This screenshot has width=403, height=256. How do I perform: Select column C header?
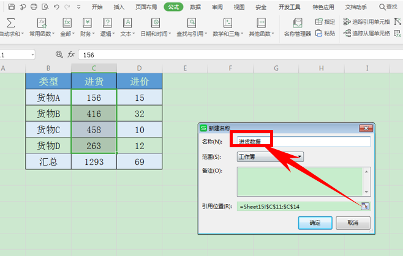click(x=94, y=68)
